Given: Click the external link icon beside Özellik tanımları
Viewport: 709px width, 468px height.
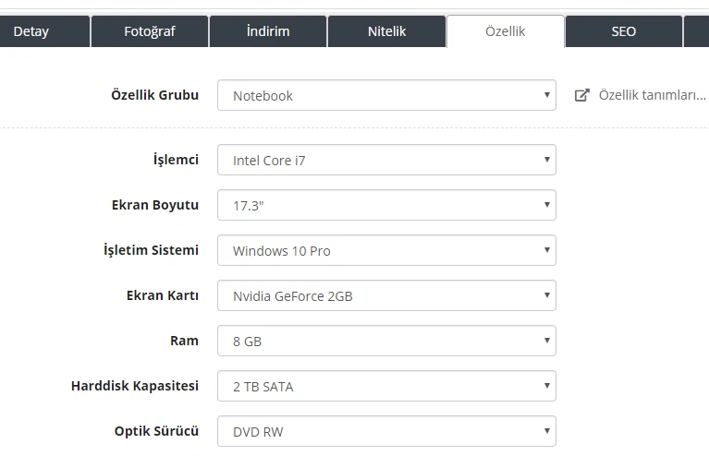Looking at the screenshot, I should coord(581,95).
